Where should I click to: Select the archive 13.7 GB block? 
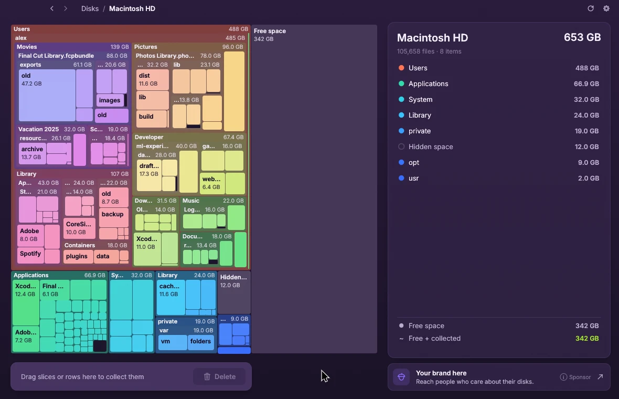tap(33, 153)
